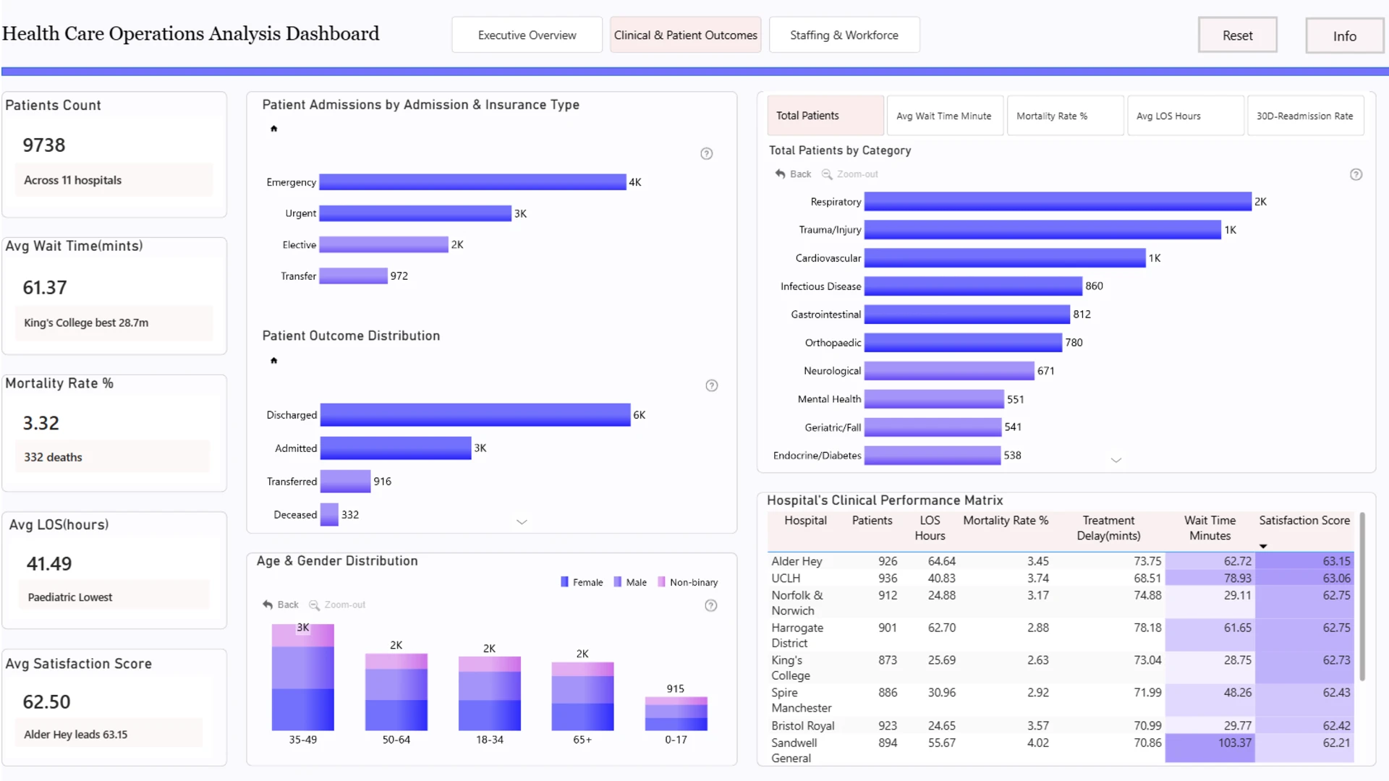Select the Orthopaedic category bar

pyautogui.click(x=963, y=343)
